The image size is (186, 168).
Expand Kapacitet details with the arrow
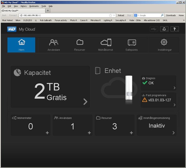[x=85, y=102]
